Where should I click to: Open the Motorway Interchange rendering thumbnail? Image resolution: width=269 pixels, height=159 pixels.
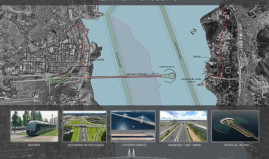coord(85,126)
